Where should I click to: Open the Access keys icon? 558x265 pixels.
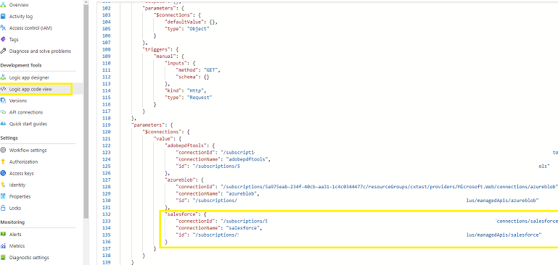pyautogui.click(x=3, y=173)
